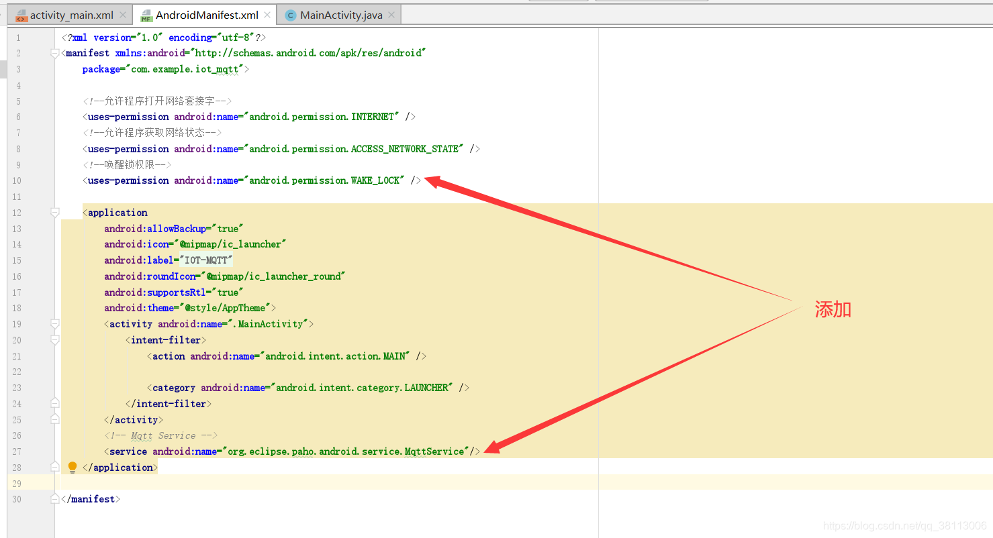This screenshot has height=538, width=993.
Task: Close the MainActivity.java tab
Action: tap(392, 15)
